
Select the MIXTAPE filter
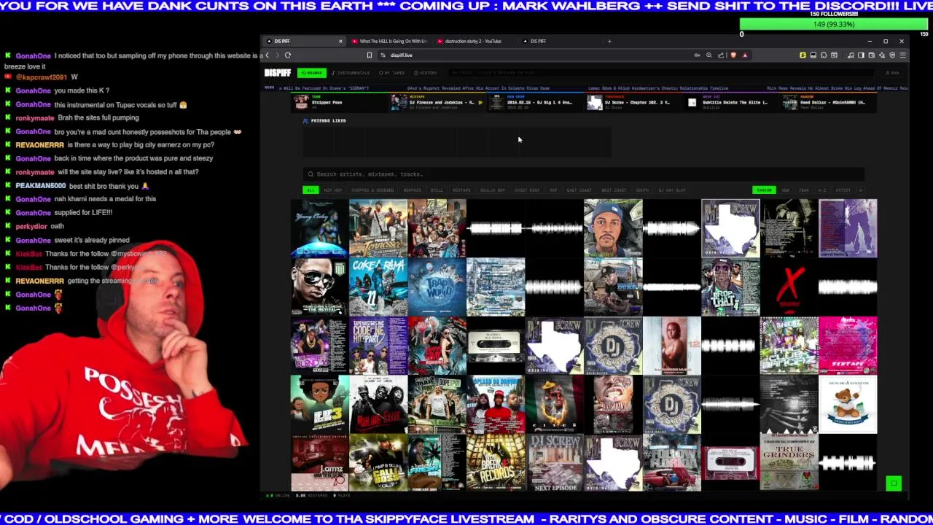point(461,190)
